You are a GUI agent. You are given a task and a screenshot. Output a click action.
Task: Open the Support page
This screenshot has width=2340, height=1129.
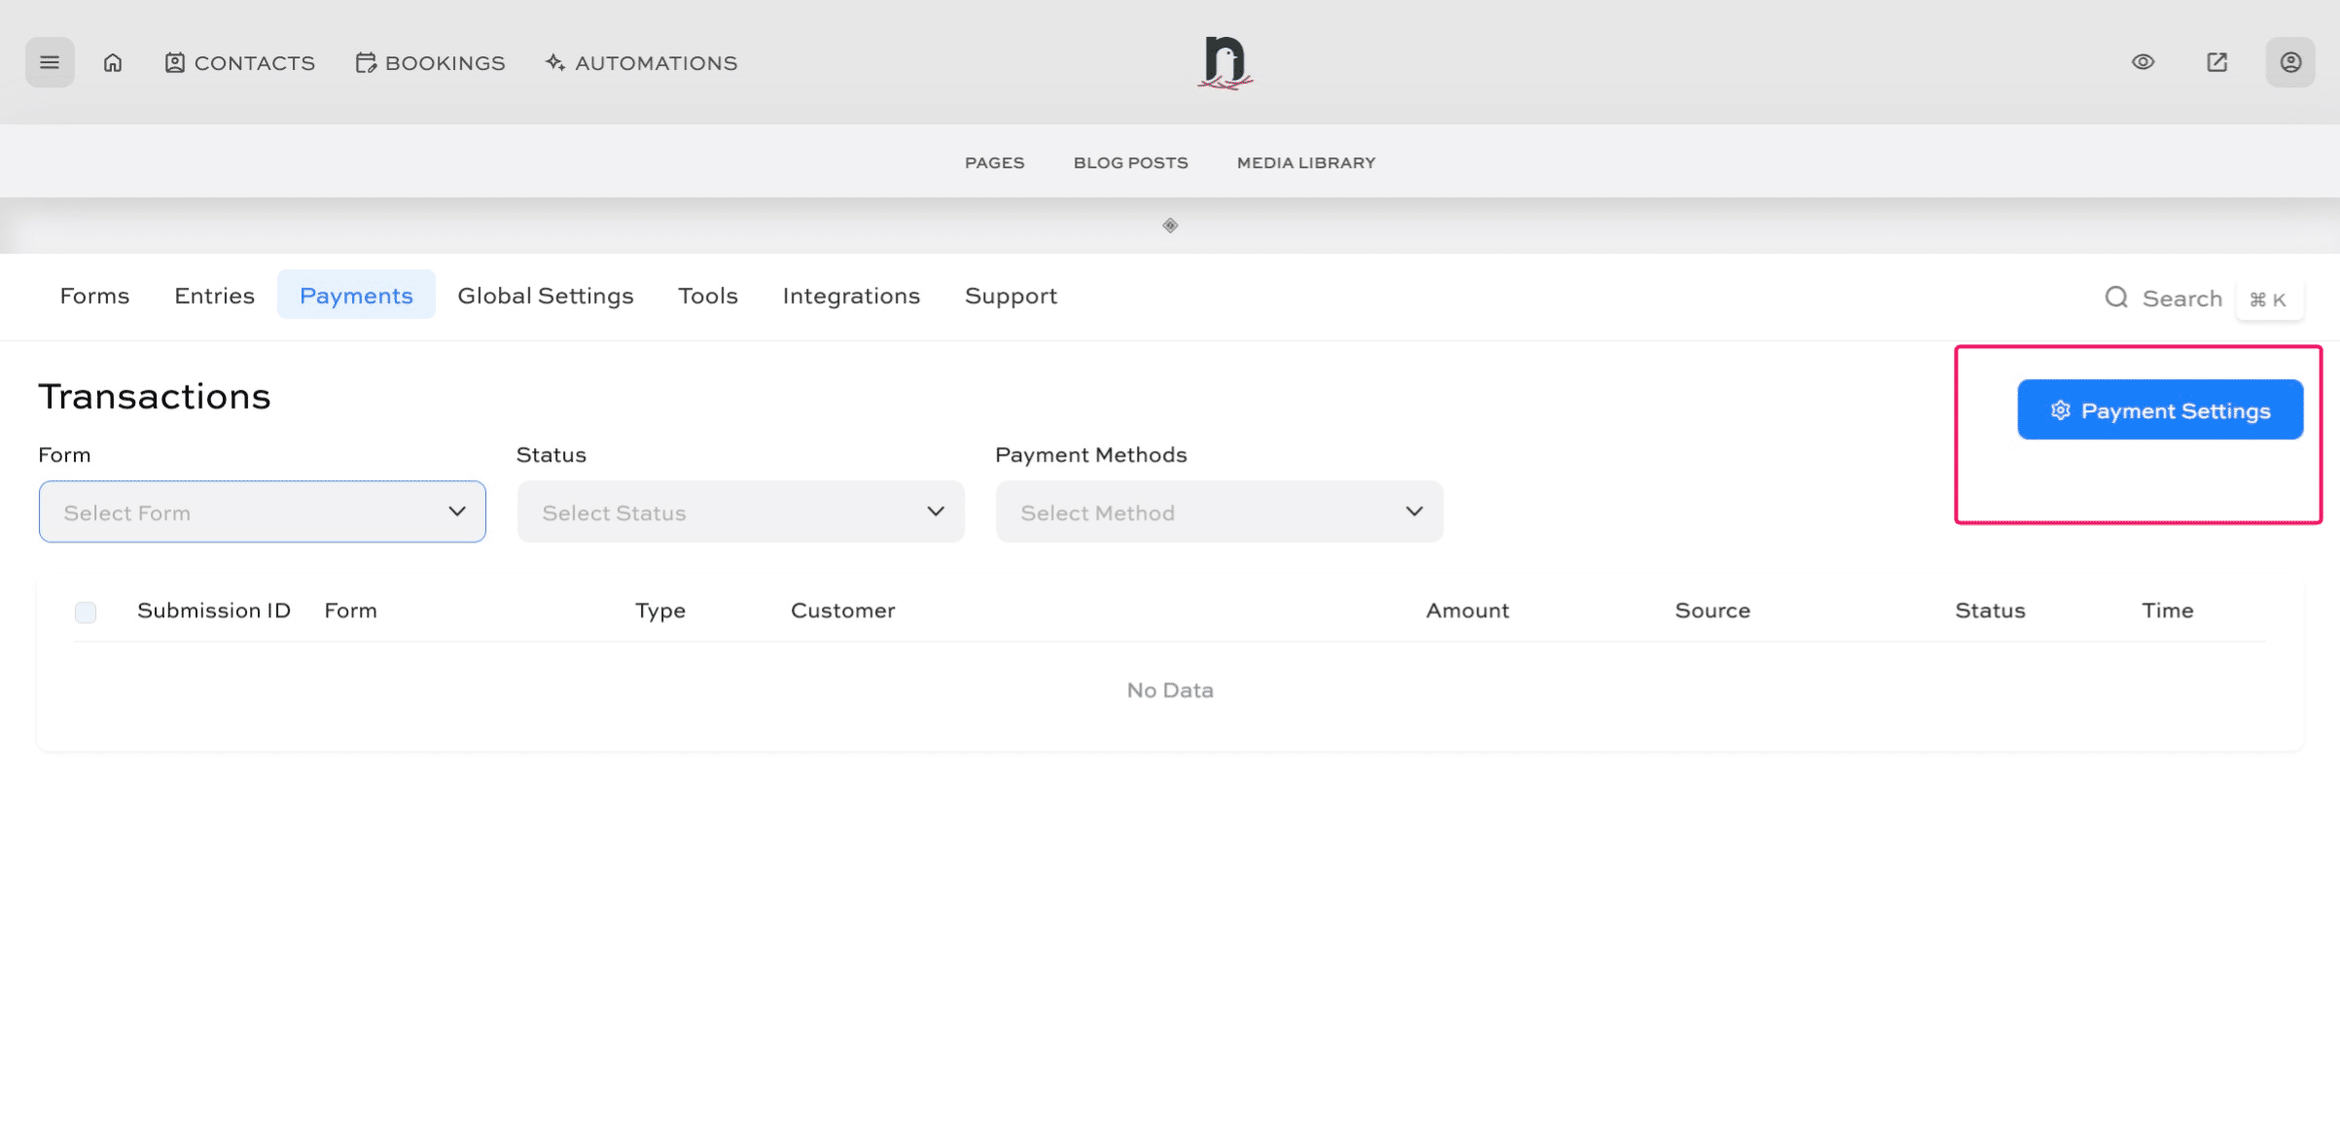[x=1010, y=296]
